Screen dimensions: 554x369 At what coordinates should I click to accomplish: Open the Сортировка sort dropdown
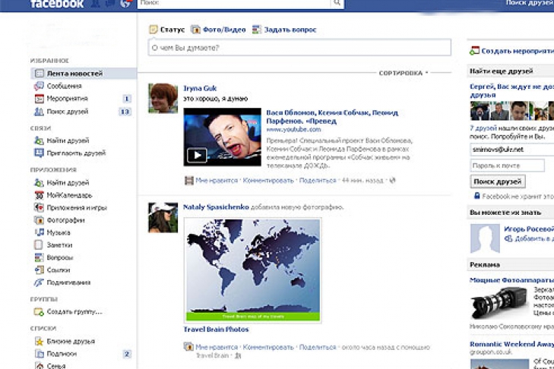point(403,73)
